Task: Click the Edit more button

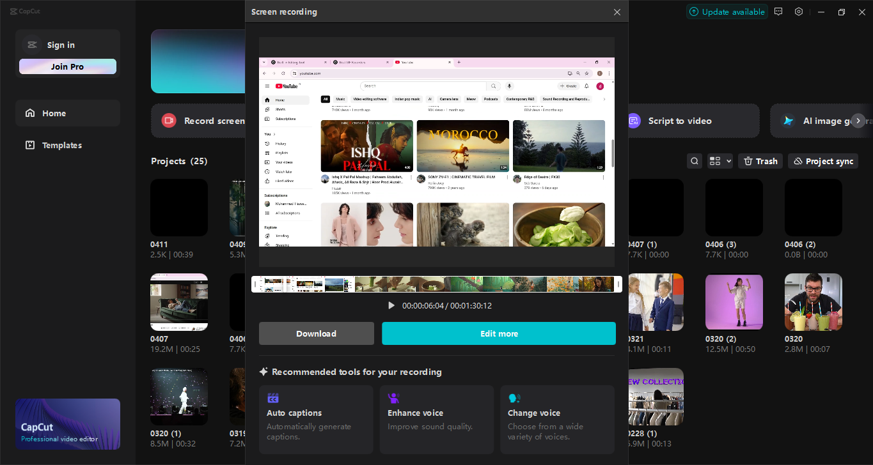Action: pyautogui.click(x=499, y=333)
